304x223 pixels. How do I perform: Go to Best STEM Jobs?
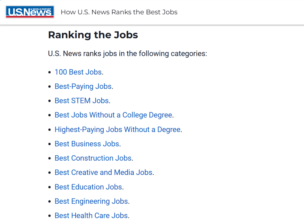(82, 101)
